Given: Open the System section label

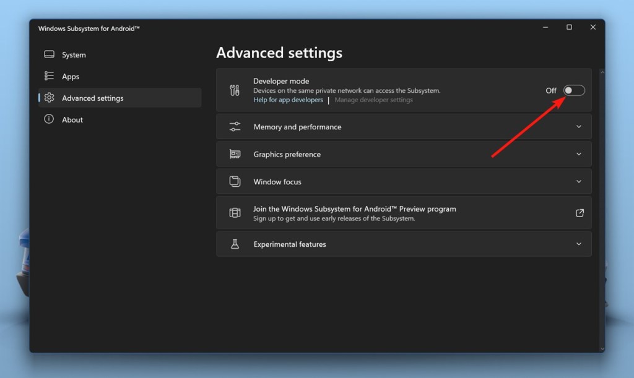Looking at the screenshot, I should click(74, 55).
